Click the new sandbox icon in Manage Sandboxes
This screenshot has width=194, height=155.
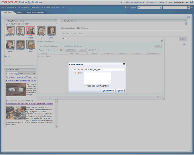coord(57,50)
